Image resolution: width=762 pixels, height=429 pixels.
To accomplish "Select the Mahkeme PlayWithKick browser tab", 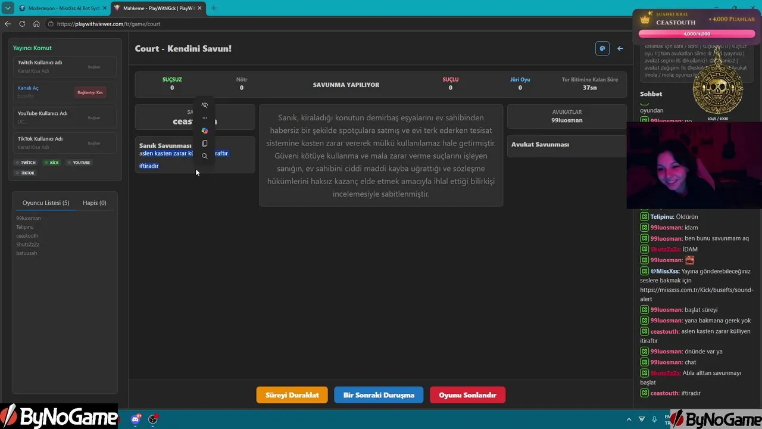I will pyautogui.click(x=158, y=8).
